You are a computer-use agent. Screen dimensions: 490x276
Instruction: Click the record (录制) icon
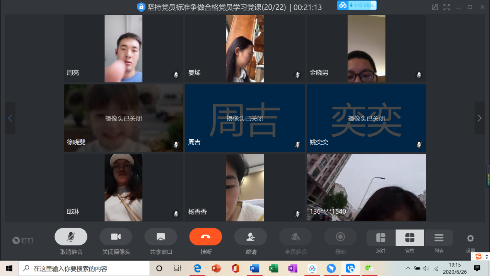[x=340, y=237]
